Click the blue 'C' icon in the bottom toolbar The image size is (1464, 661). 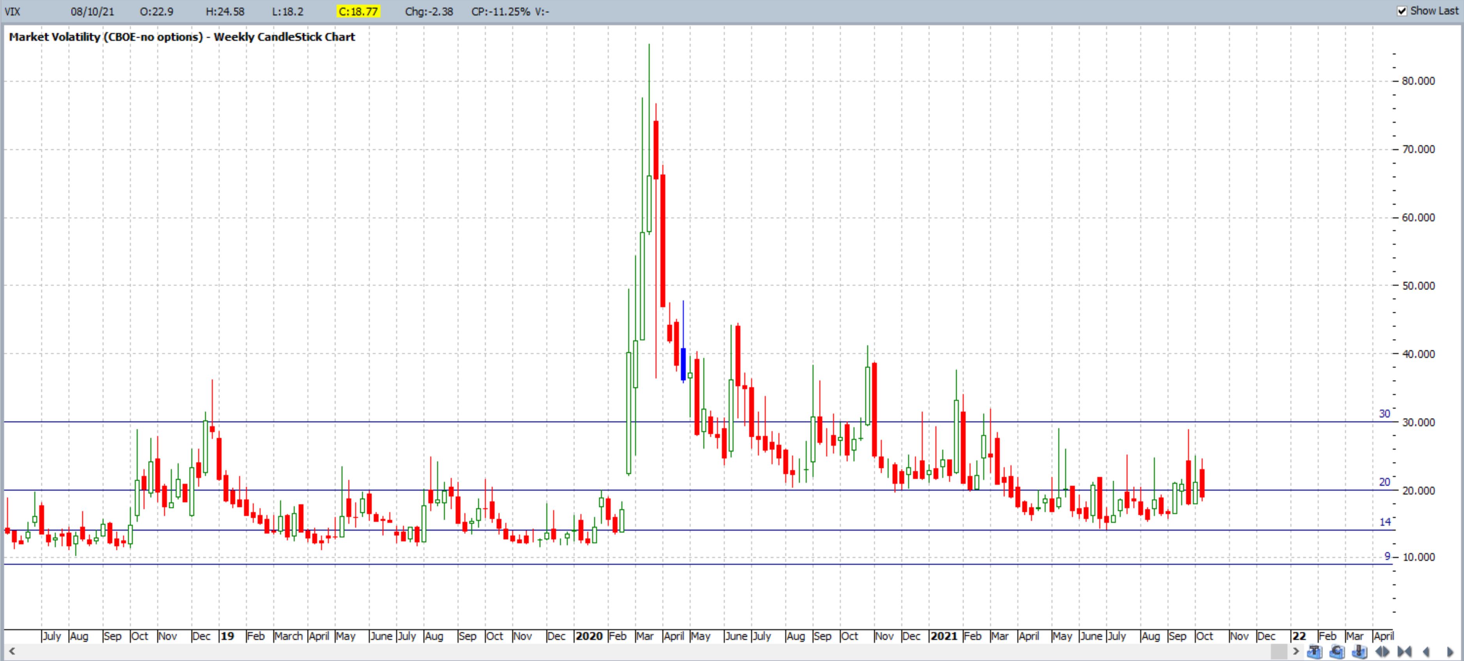(1337, 651)
